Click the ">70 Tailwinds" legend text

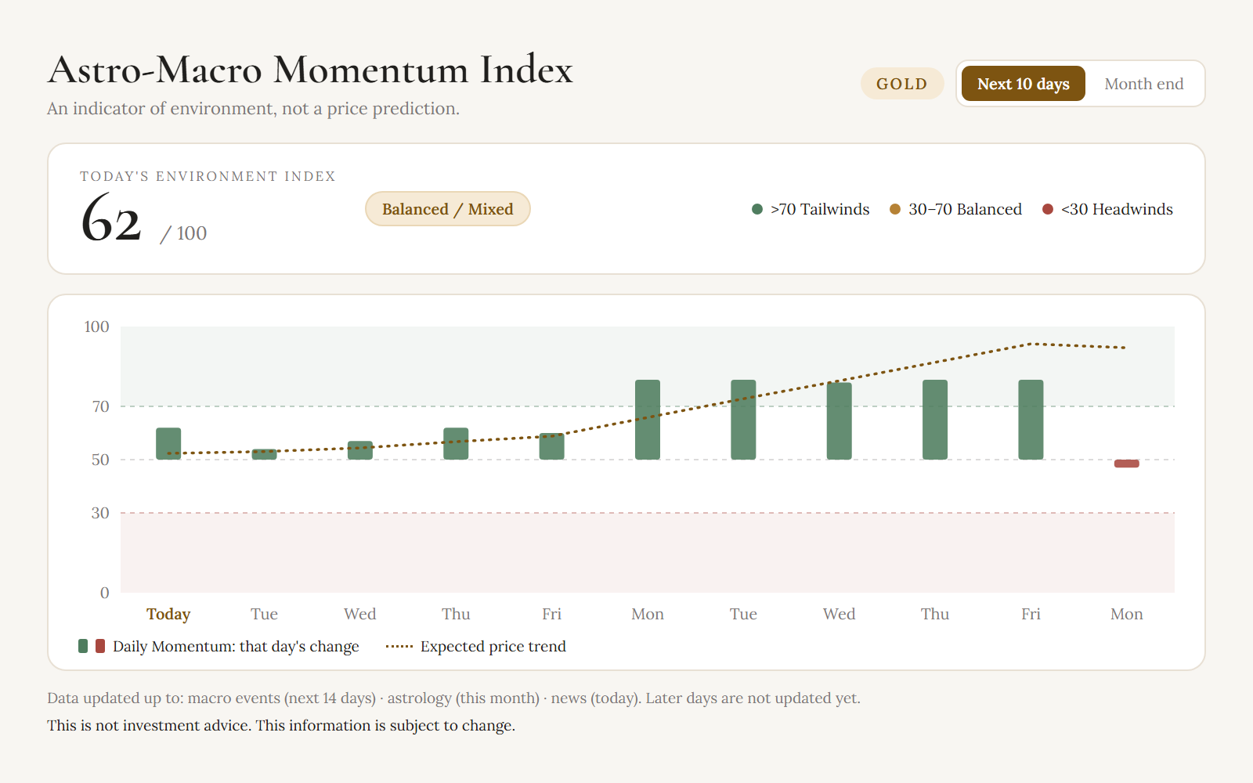coord(820,209)
